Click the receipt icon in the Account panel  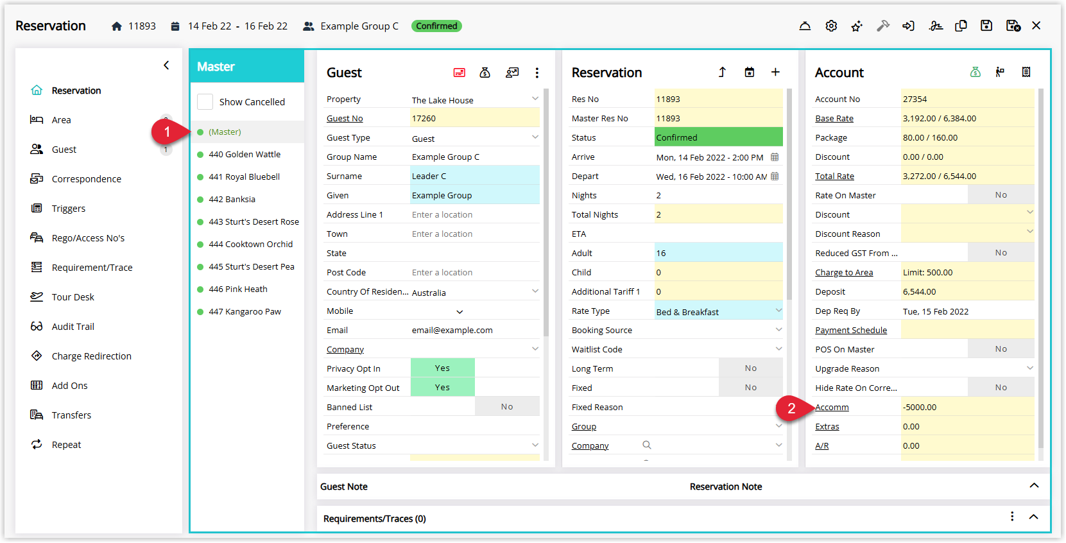click(1026, 73)
